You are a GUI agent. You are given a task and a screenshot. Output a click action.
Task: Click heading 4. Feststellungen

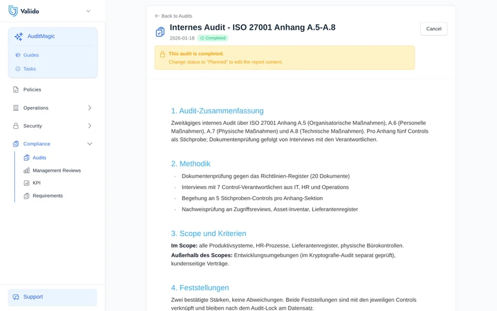(x=200, y=288)
